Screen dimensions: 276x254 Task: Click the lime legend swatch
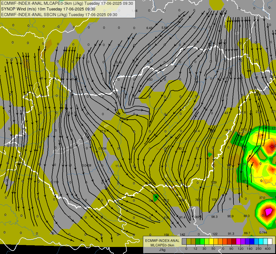tap(207, 241)
